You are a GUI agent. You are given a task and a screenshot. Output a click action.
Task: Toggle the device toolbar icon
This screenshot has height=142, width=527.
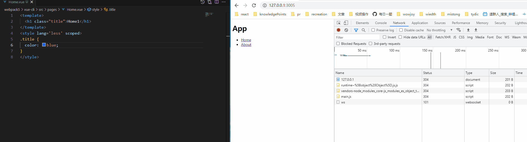coord(346,23)
